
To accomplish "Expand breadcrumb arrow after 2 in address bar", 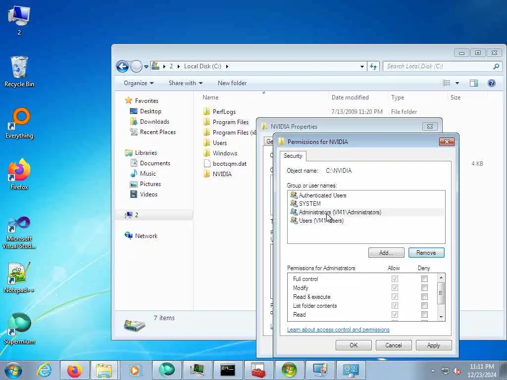I will 178,67.
